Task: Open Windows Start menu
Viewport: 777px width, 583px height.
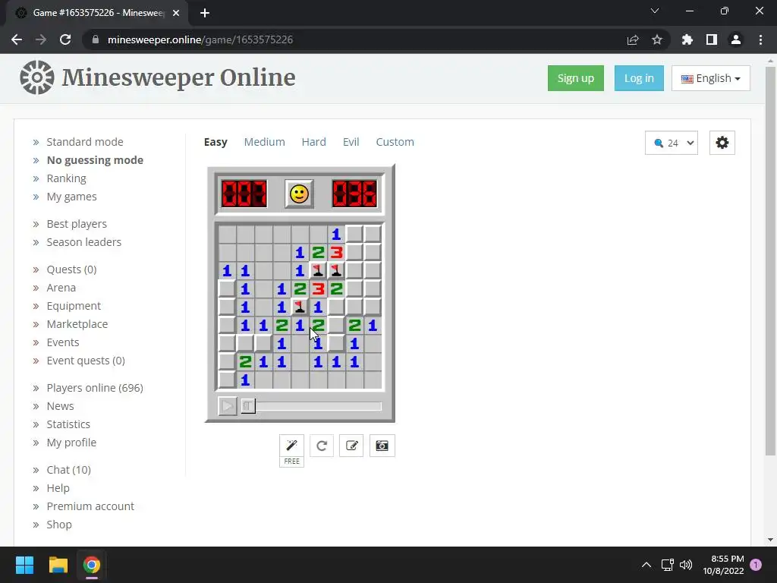Action: [24, 565]
